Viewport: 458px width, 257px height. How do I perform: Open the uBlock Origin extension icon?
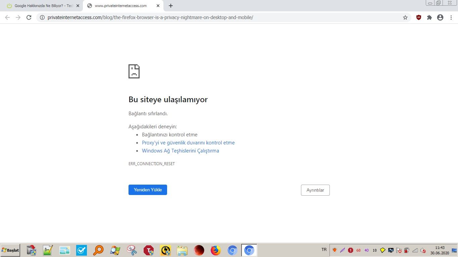[x=418, y=17]
